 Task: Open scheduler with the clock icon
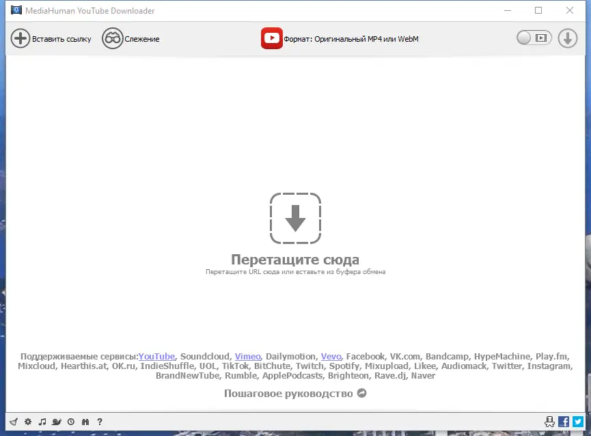click(x=70, y=422)
